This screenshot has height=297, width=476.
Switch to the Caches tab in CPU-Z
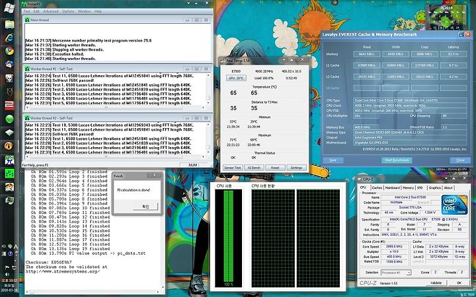377,188
